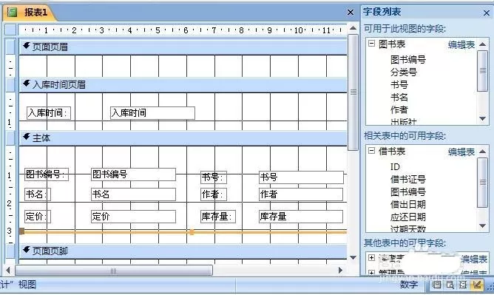494x295 pixels.
Task: Click 编辑表 link in other tables list
Action: pyautogui.click(x=474, y=259)
